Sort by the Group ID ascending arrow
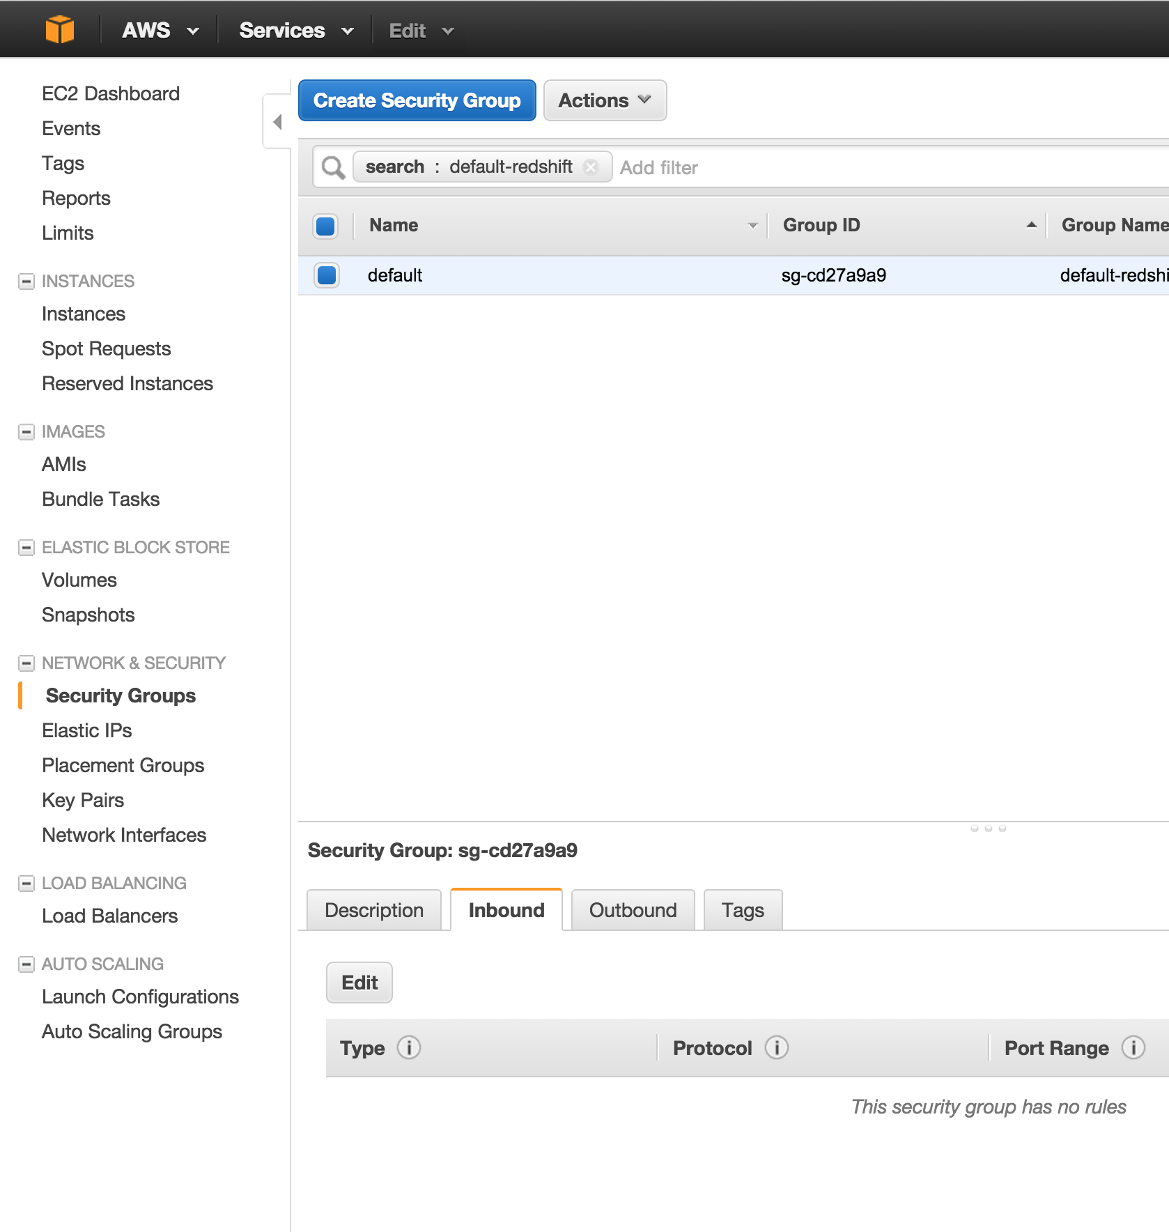The image size is (1169, 1232). 1031,225
